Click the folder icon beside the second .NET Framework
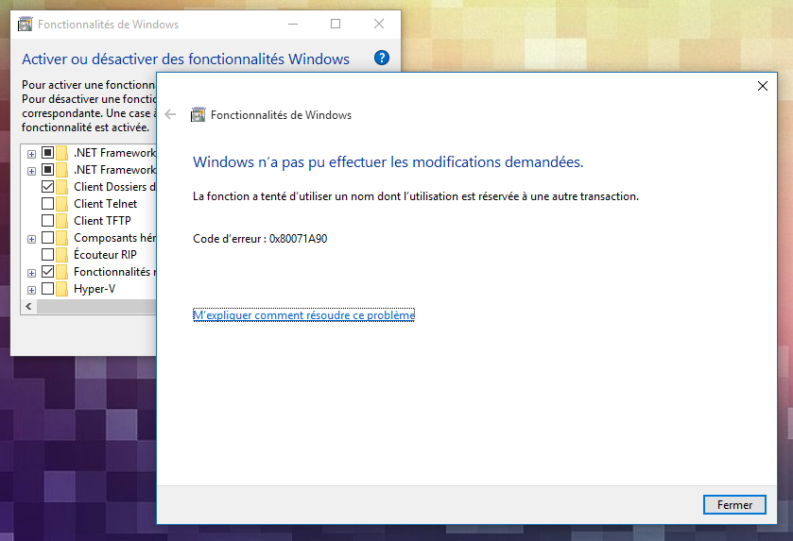Viewport: 793px width, 541px height. tap(62, 169)
